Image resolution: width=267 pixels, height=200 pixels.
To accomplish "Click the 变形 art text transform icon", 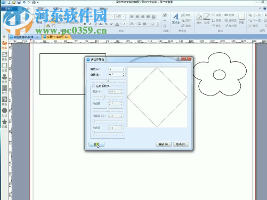I will click(186, 20).
